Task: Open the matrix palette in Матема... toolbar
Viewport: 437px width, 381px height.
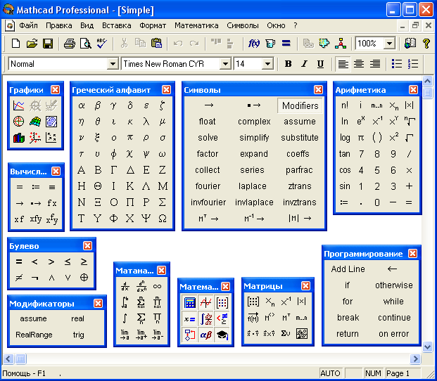Action: coord(222,302)
